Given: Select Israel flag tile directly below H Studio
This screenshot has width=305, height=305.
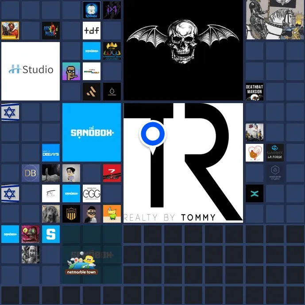Looking at the screenshot, I should point(10,112).
